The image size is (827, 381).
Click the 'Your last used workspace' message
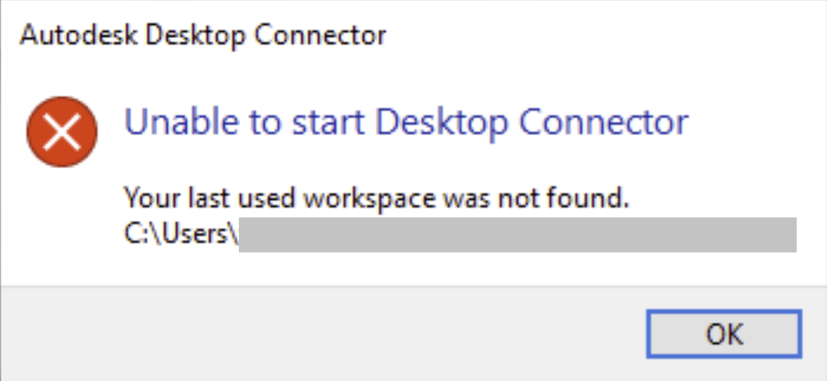click(376, 198)
